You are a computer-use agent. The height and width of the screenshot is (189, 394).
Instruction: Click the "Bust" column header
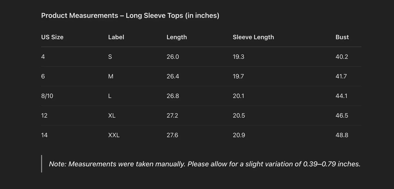[x=342, y=37]
